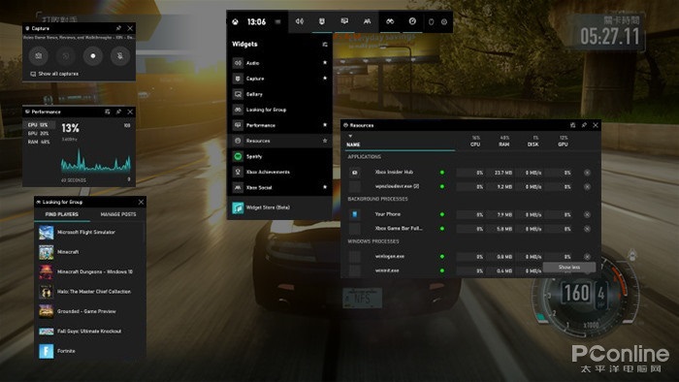Sort Resources by NAME column
The width and height of the screenshot is (679, 382).
pos(353,144)
